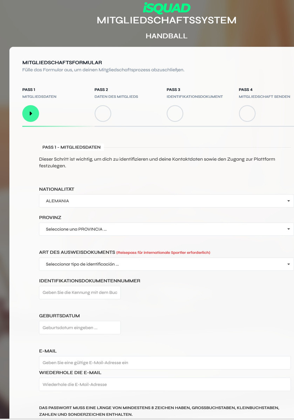
Task: Select the Pass 2 step circle
Action: pos(103,113)
